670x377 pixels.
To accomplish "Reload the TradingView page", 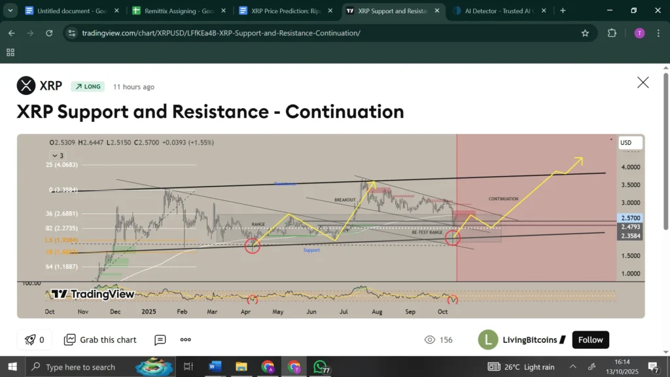I will coord(49,33).
